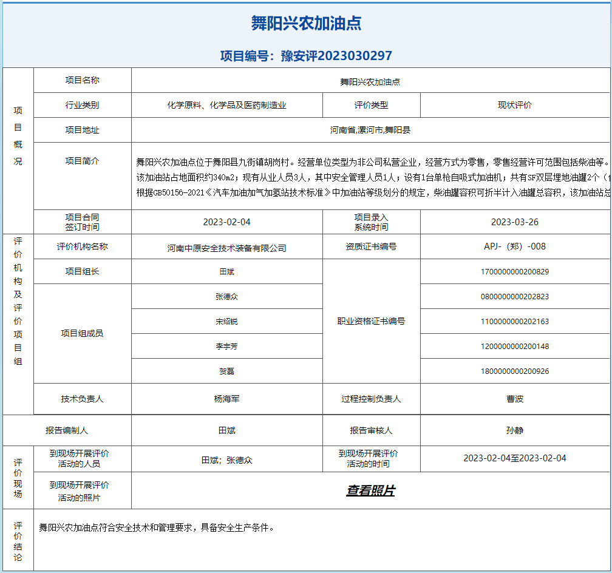Click the 到现场开展评价活动的人员 label
Image resolution: width=612 pixels, height=573 pixels.
pos(79,458)
